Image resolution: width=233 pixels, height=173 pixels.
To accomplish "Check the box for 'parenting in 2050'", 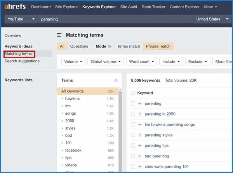I will [133, 114].
